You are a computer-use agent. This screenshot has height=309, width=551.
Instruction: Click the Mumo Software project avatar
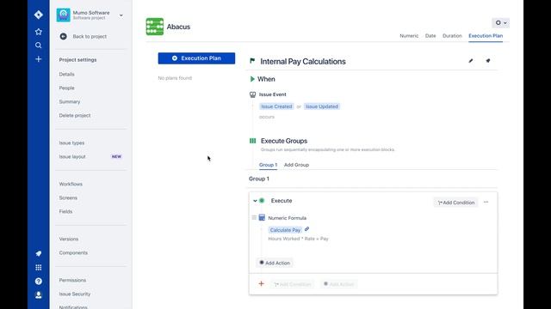point(63,15)
